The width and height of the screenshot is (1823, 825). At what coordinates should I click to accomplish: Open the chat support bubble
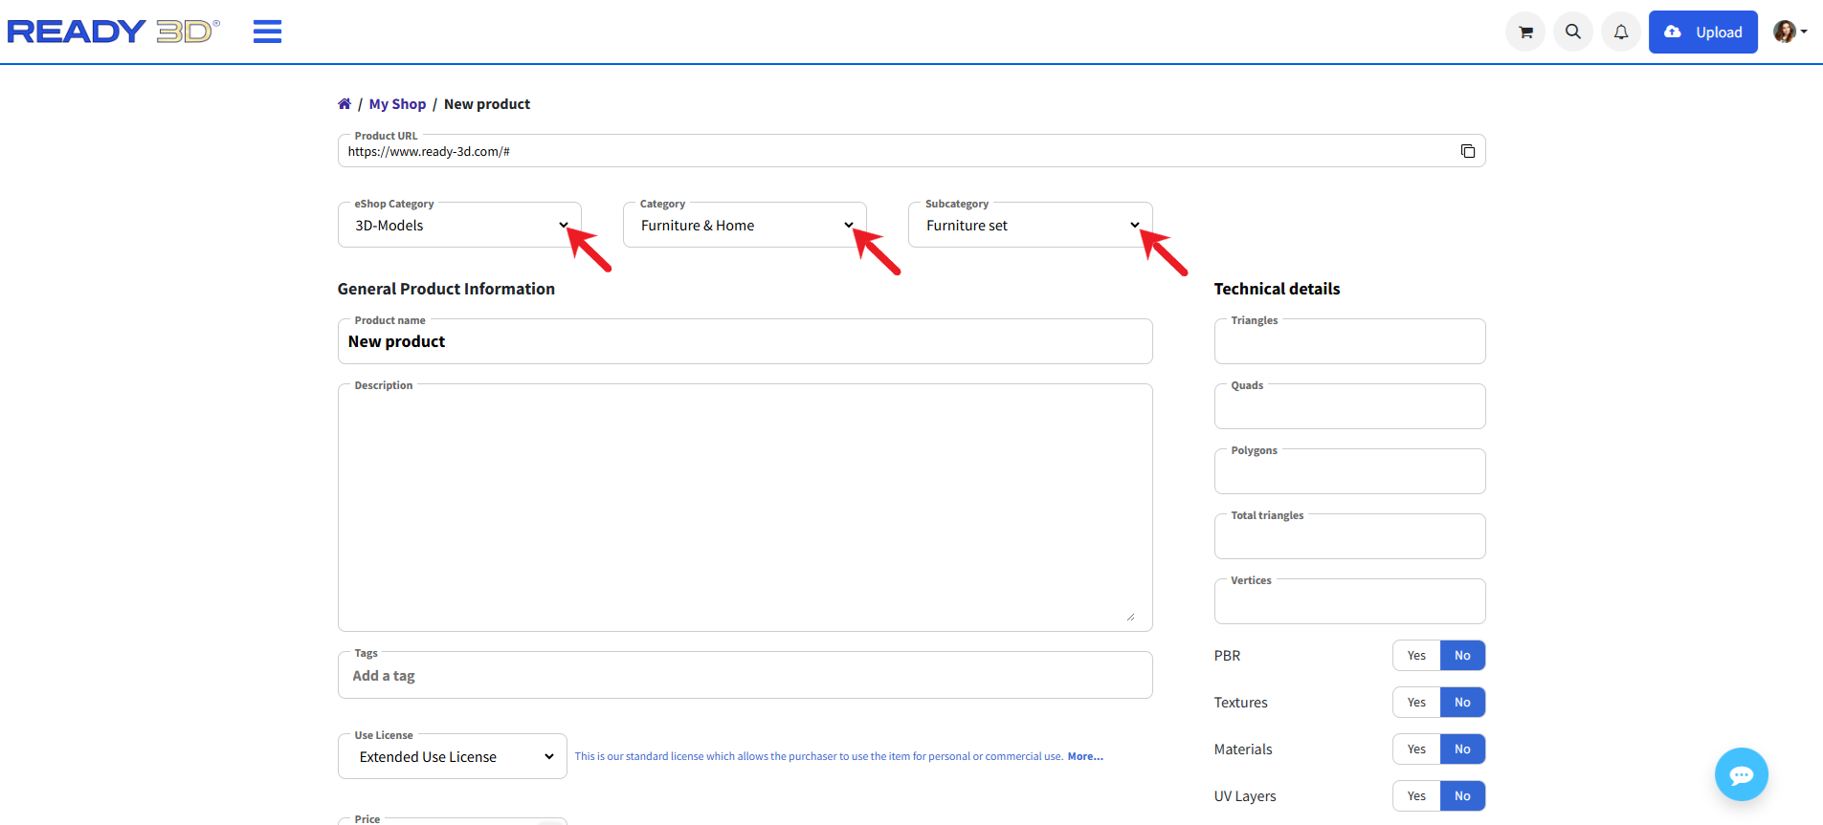pyautogui.click(x=1742, y=774)
